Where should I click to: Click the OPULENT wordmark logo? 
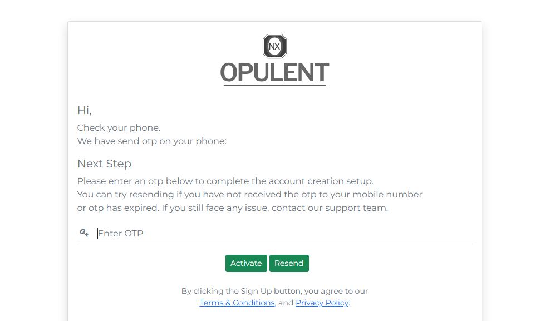tap(274, 72)
